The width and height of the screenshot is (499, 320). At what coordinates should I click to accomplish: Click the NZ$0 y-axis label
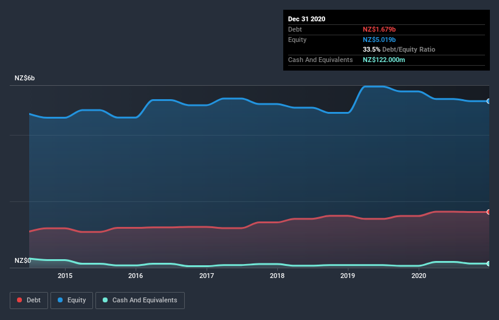[x=22, y=260]
